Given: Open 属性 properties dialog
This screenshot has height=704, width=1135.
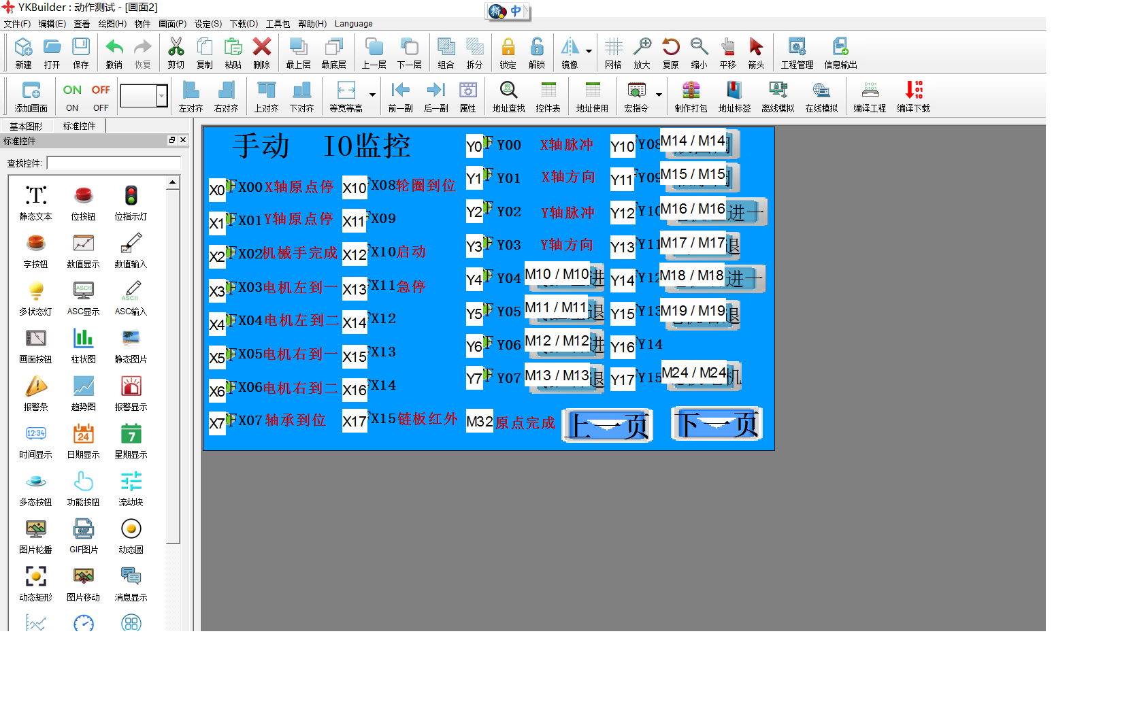Looking at the screenshot, I should [x=467, y=96].
